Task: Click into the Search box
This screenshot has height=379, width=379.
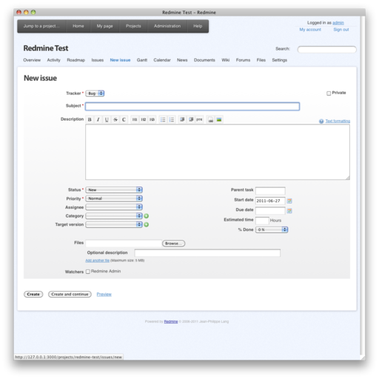Action: pyautogui.click(x=326, y=50)
